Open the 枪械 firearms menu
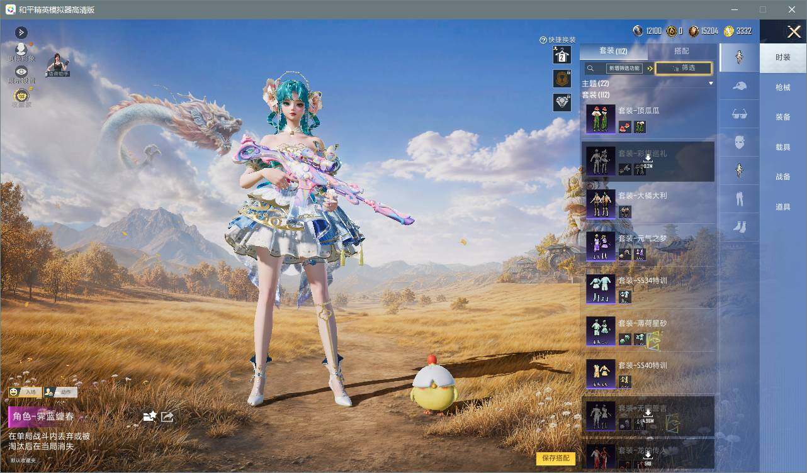This screenshot has height=473, width=807. point(783,87)
